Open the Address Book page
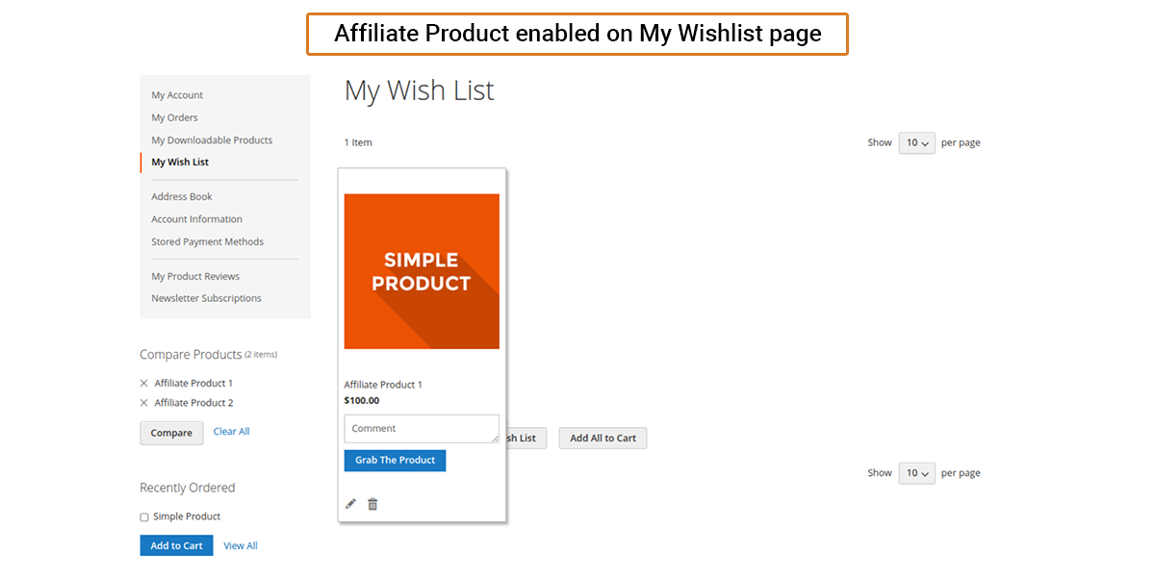Viewport: 1155px width, 577px height. click(x=182, y=196)
